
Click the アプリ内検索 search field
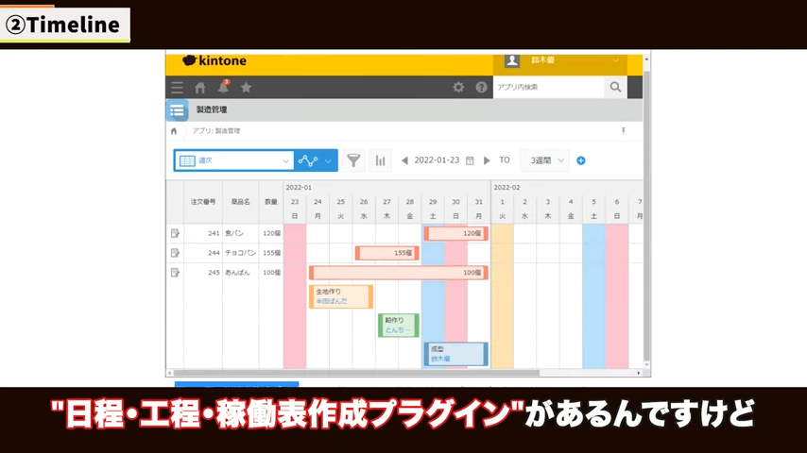tap(549, 87)
